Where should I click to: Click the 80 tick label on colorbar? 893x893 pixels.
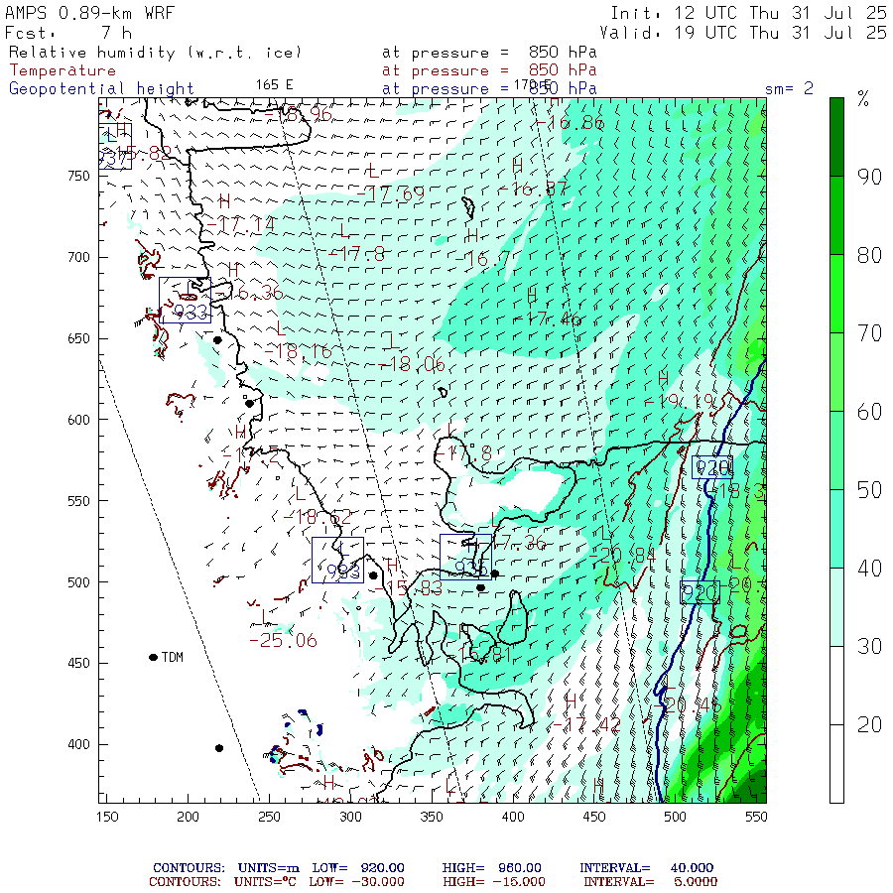(x=869, y=256)
